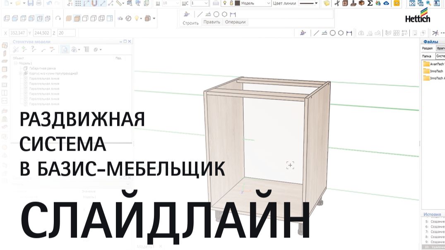Click the orange fasteners button icon
Viewport: 445px width, 250px height.
(397, 3)
